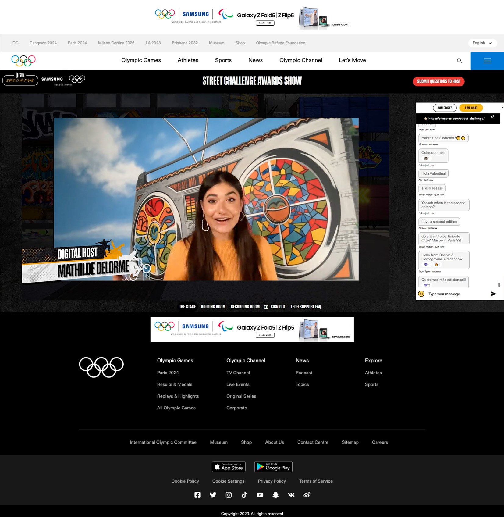
Task: Open Olympic Refuge Foundation link
Action: point(281,43)
